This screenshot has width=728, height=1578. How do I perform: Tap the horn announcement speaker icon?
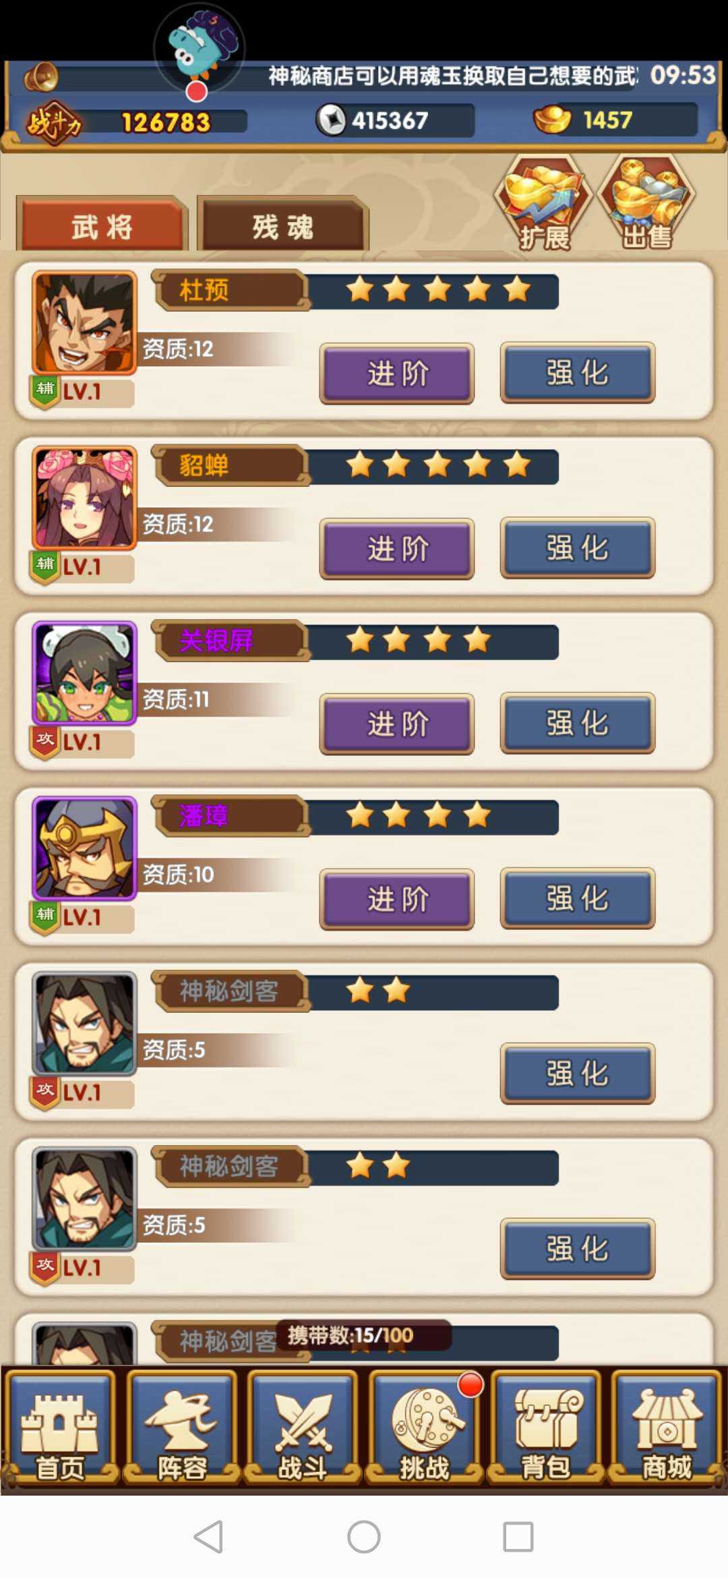click(42, 77)
